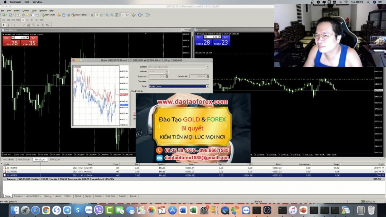Switch to H4 timeframe
Image resolution: width=386 pixels, height=217 pixels.
tap(27, 20)
